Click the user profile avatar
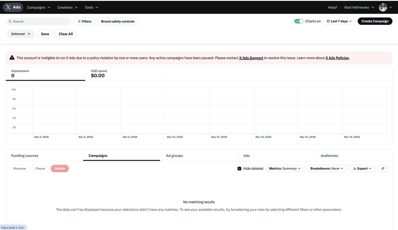398x230 pixels. click(383, 7)
